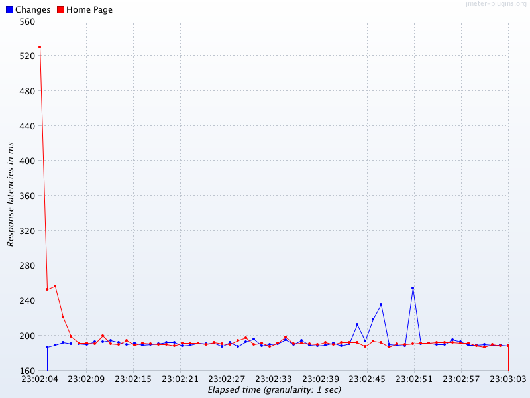Click the 23:03:03 x-axis time label

tap(508, 379)
